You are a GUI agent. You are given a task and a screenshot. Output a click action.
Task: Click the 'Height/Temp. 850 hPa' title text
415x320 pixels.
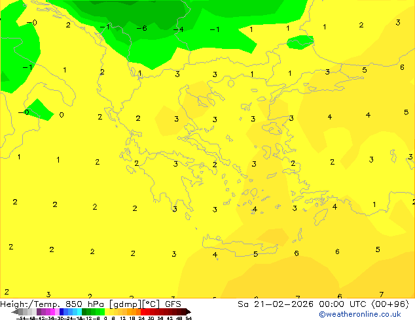click(x=52, y=304)
